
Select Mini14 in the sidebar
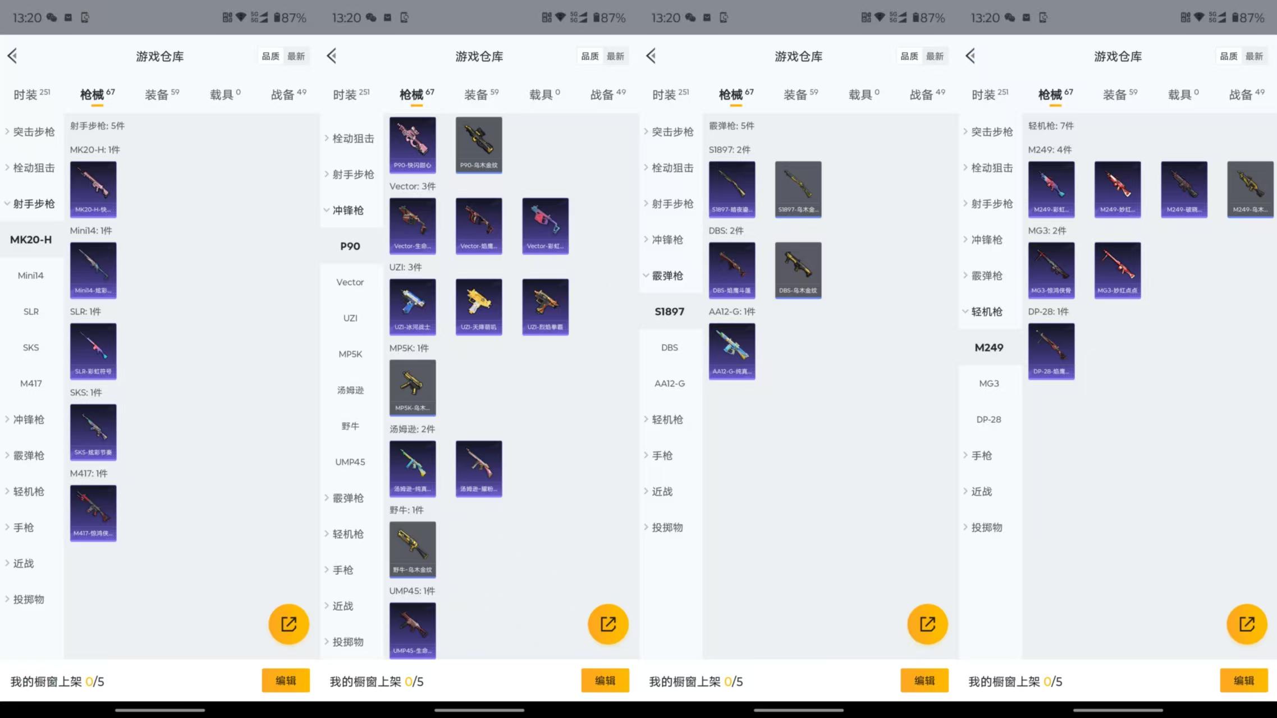[31, 276]
